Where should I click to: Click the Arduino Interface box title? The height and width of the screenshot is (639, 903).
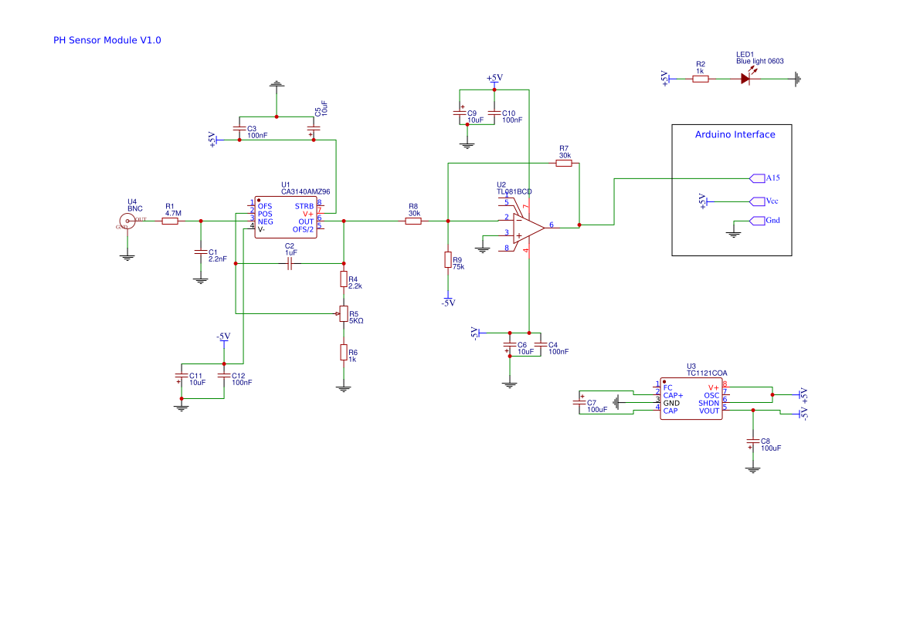pyautogui.click(x=734, y=134)
